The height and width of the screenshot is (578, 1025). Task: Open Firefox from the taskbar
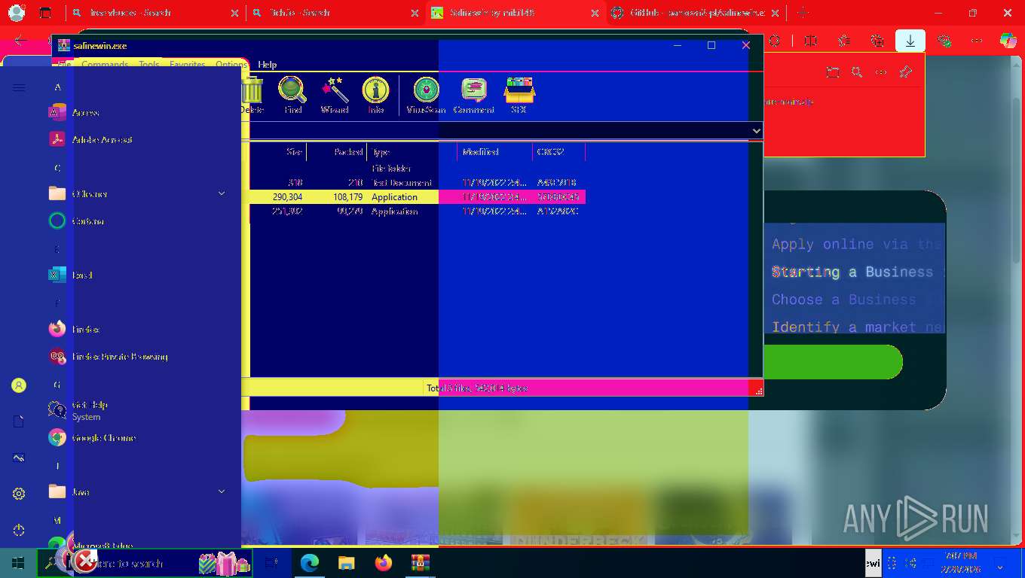(383, 563)
